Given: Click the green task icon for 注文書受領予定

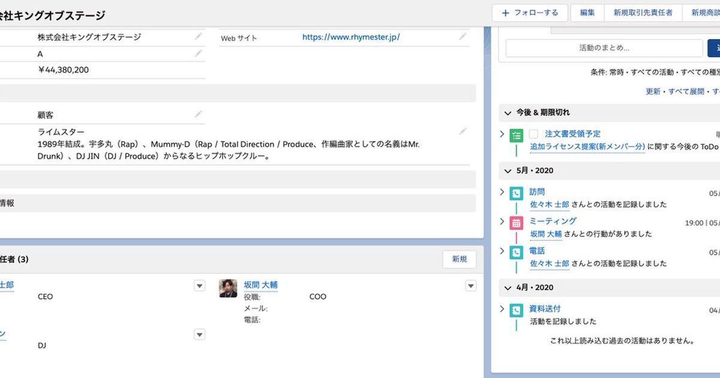Looking at the screenshot, I should [x=516, y=135].
